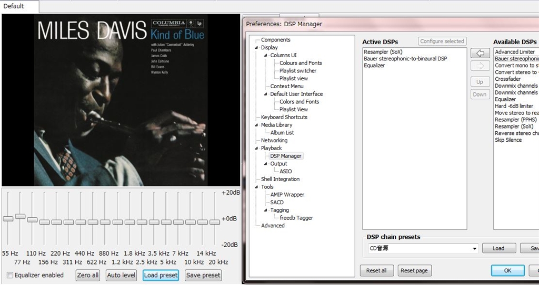Image resolution: width=539 pixels, height=285 pixels.
Task: Confirm preferences with OK button
Action: 508,271
